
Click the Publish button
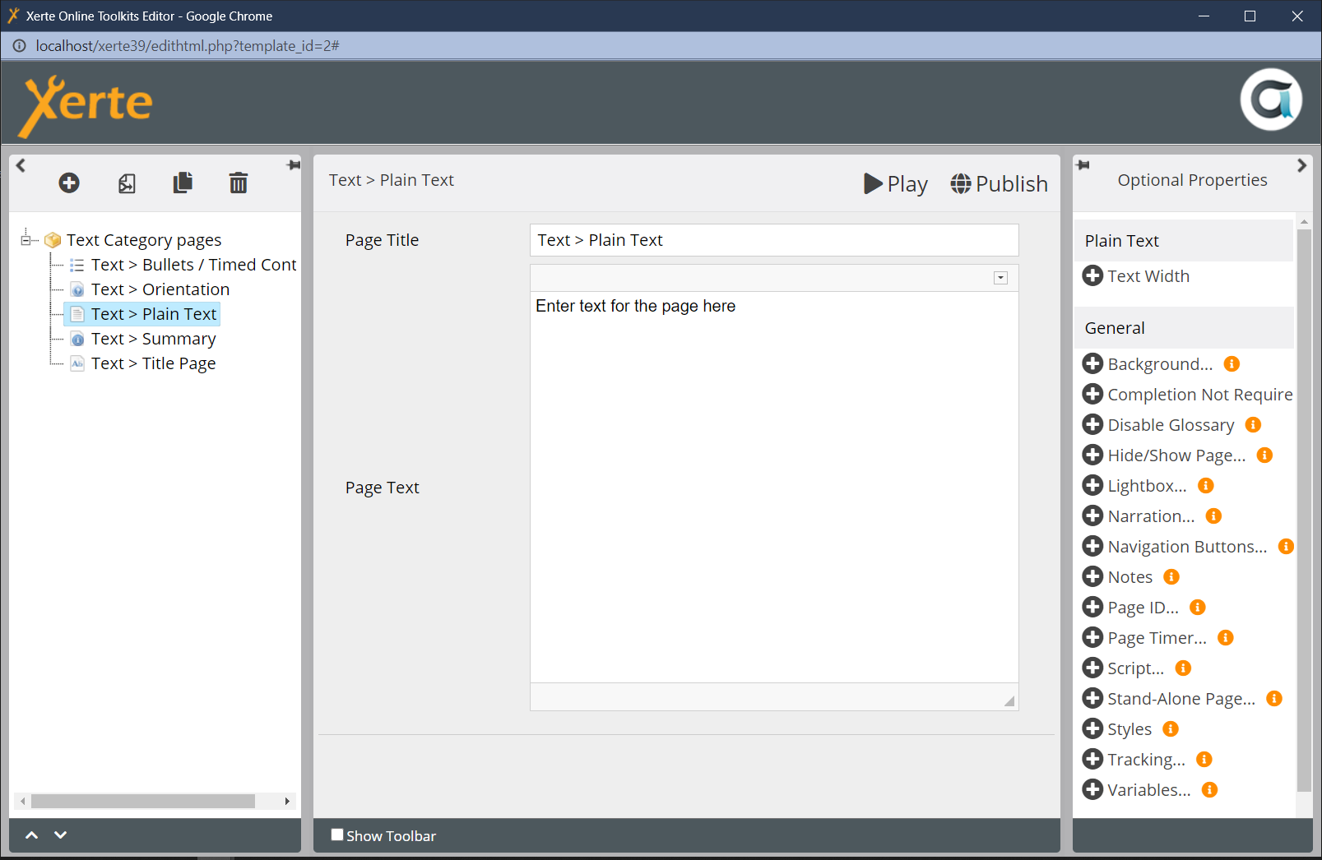point(999,183)
